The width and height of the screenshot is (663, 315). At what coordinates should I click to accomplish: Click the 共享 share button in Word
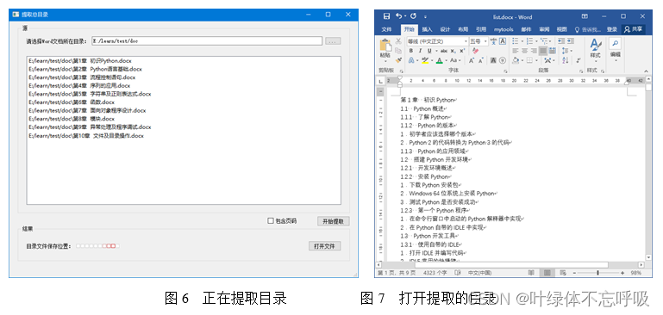(x=634, y=29)
